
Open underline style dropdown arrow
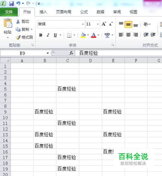pyautogui.click(x=61, y=35)
